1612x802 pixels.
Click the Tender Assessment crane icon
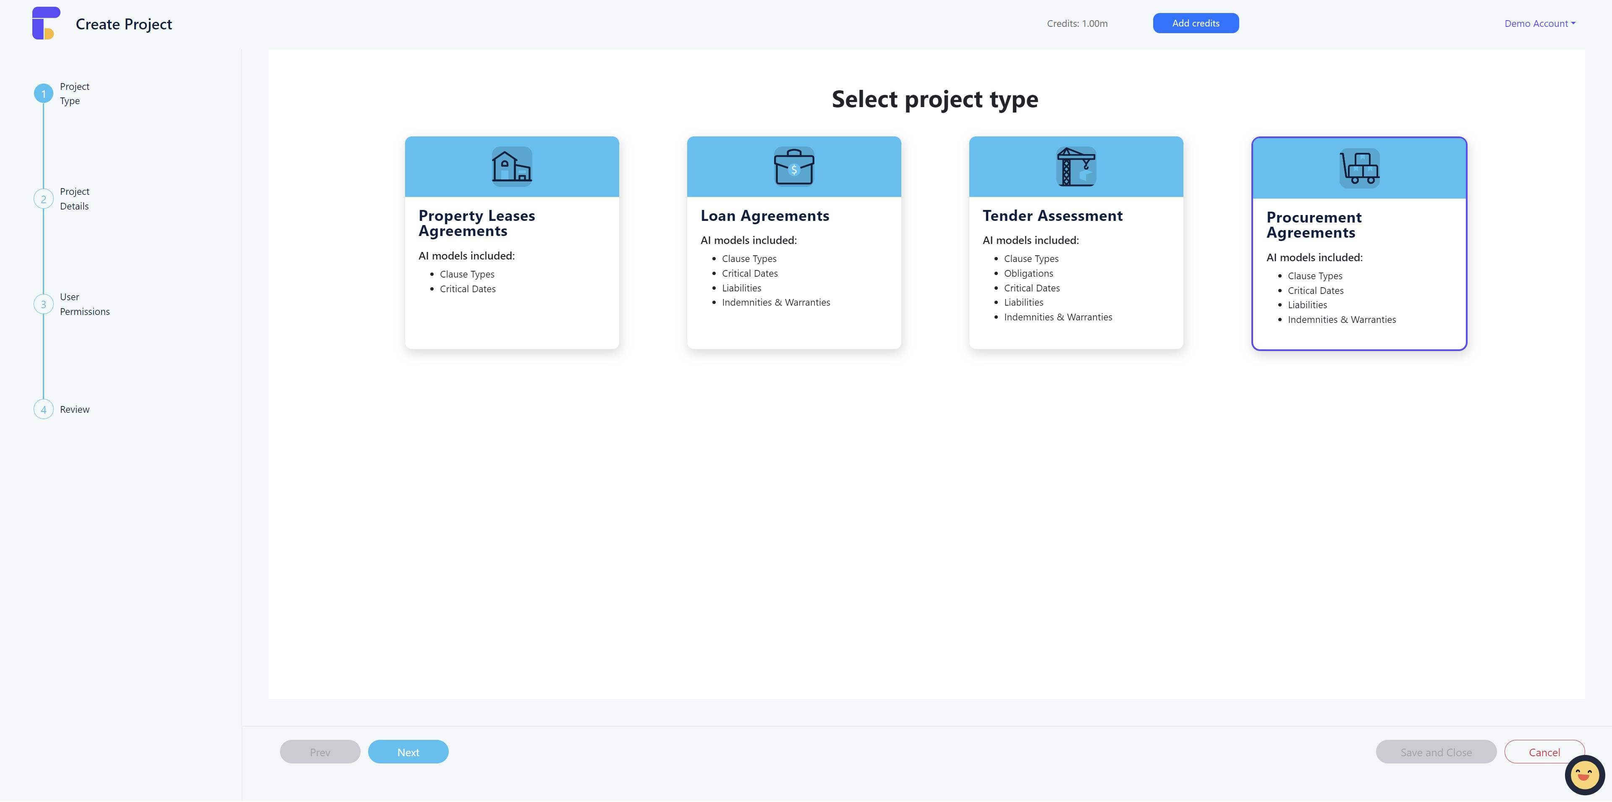[1076, 167]
